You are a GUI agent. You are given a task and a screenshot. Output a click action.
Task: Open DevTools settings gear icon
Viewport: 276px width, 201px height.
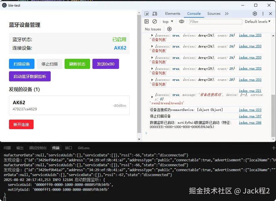[255, 14]
